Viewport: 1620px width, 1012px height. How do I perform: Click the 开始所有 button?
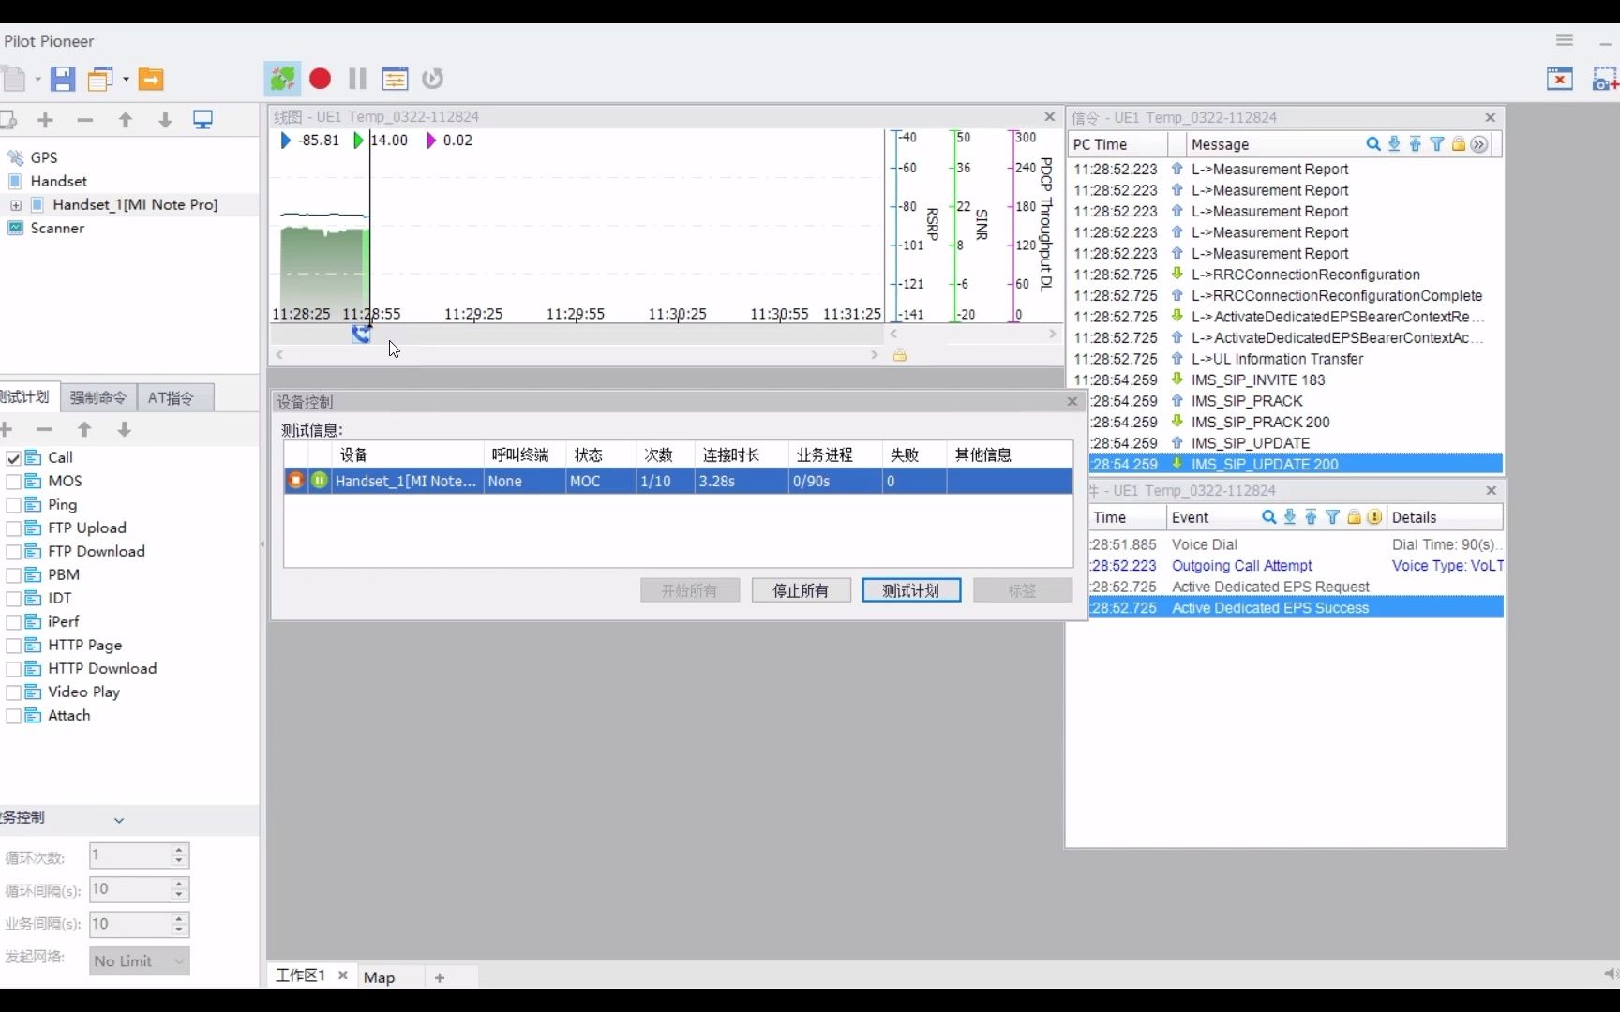coord(690,590)
